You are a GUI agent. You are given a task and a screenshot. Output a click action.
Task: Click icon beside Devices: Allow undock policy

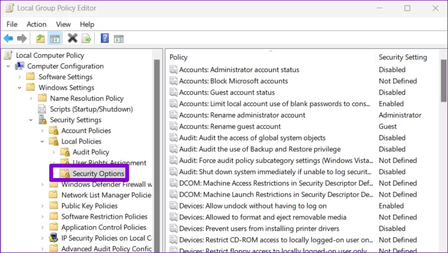click(x=174, y=205)
